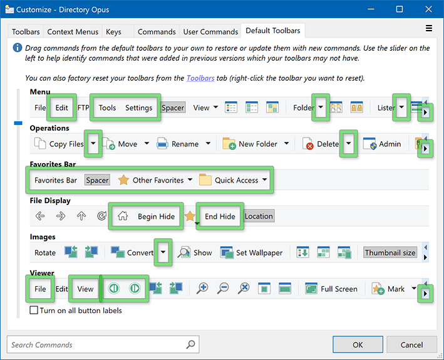Click File in the Viewer toolbar
The height and width of the screenshot is (360, 444).
(x=40, y=289)
